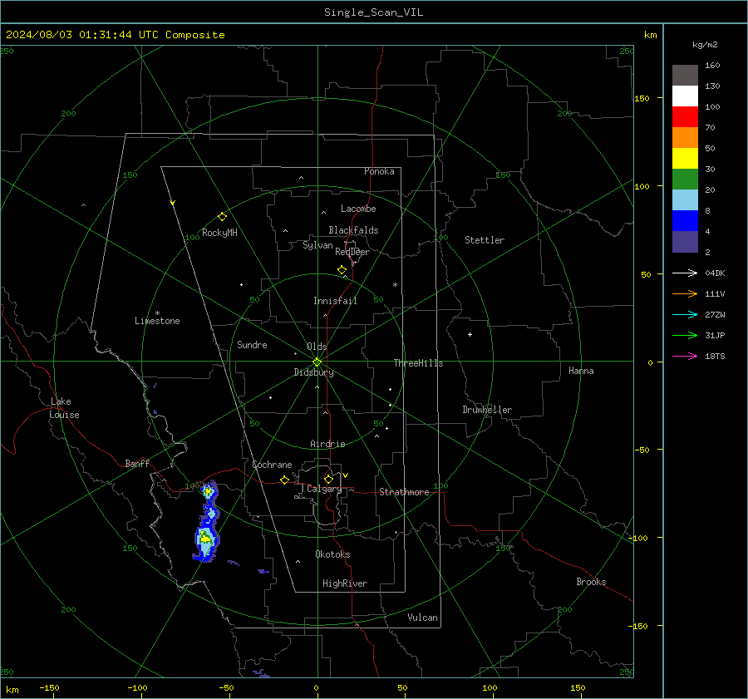Click the HighRiver town label
This screenshot has width=748, height=699.
(345, 583)
